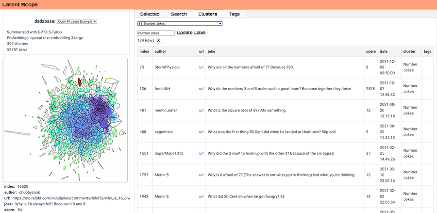Open the cluster dropdown '81: Number Jokes'

[180, 24]
